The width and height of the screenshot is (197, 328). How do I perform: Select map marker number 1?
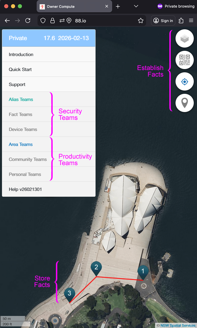[143, 273]
